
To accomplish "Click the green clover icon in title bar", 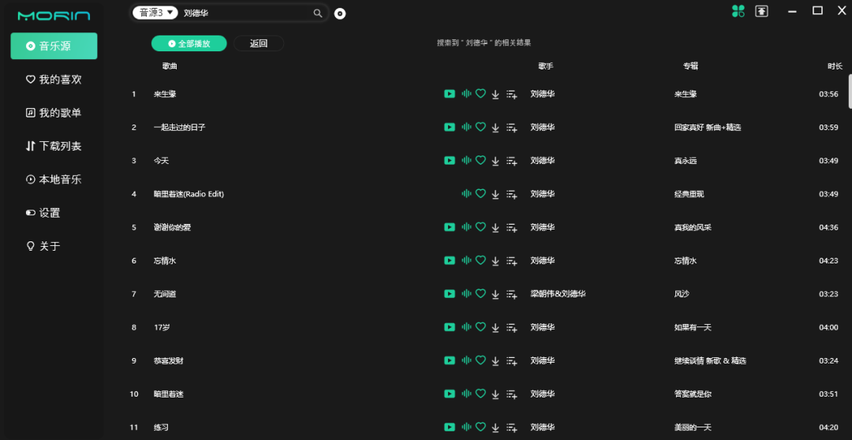I will (x=738, y=11).
